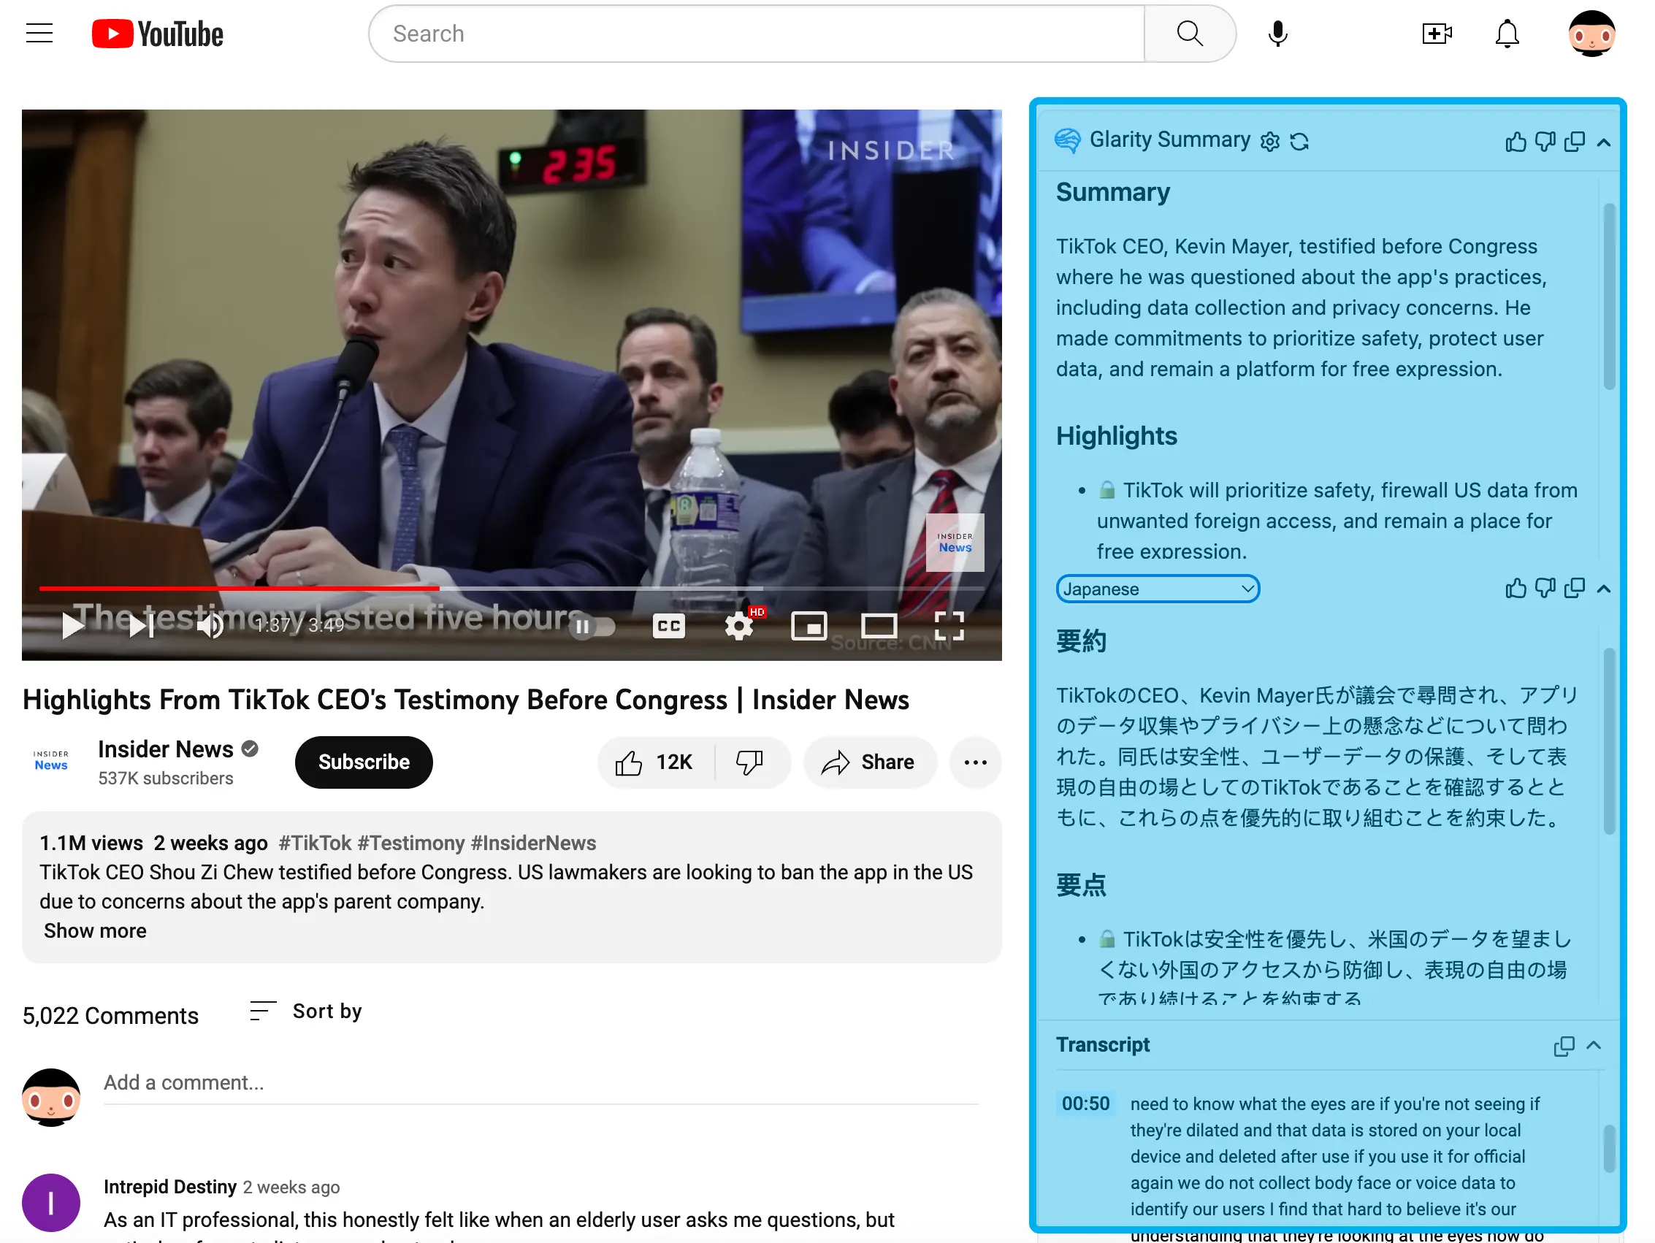This screenshot has height=1243, width=1655.
Task: Mute the video audio
Action: click(x=209, y=626)
